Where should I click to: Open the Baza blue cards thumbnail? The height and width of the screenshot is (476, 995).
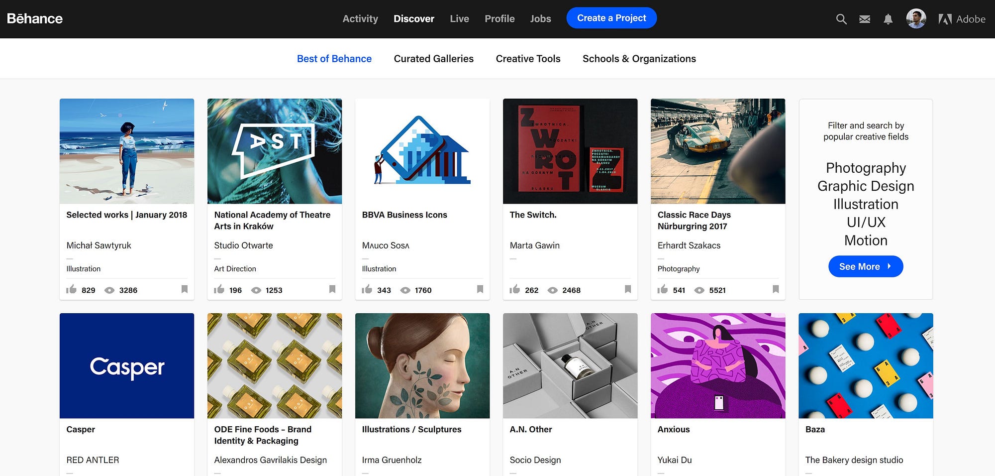(866, 365)
